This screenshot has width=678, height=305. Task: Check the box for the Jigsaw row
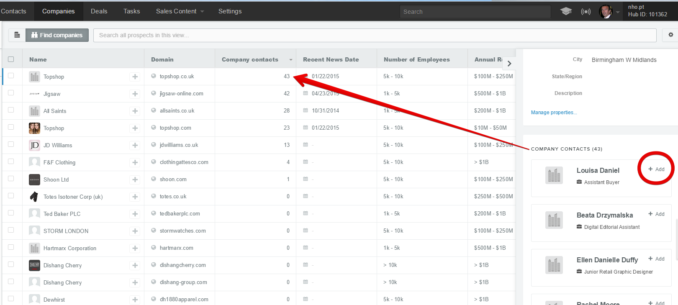(11, 93)
